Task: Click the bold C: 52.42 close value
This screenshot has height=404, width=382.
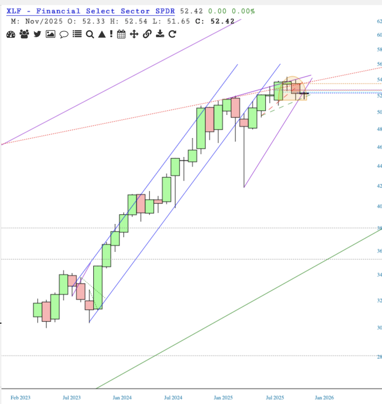Action: coord(215,21)
